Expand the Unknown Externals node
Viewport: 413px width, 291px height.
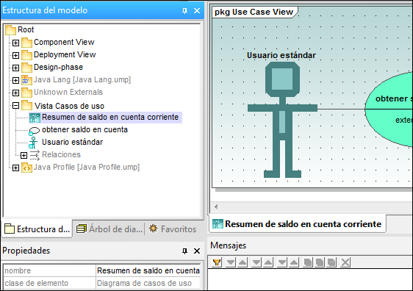pyautogui.click(x=16, y=93)
